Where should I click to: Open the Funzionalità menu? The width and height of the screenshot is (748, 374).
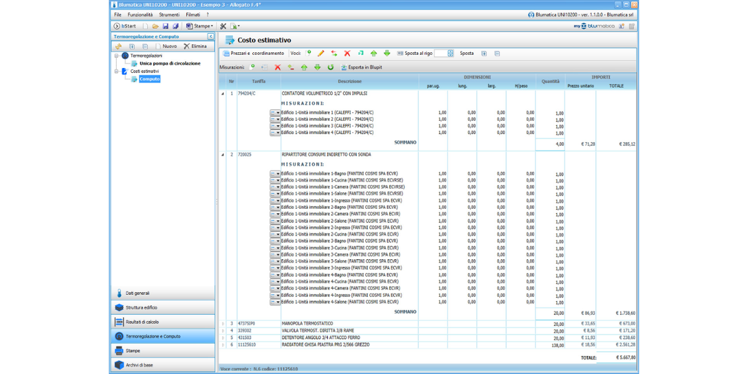point(140,14)
